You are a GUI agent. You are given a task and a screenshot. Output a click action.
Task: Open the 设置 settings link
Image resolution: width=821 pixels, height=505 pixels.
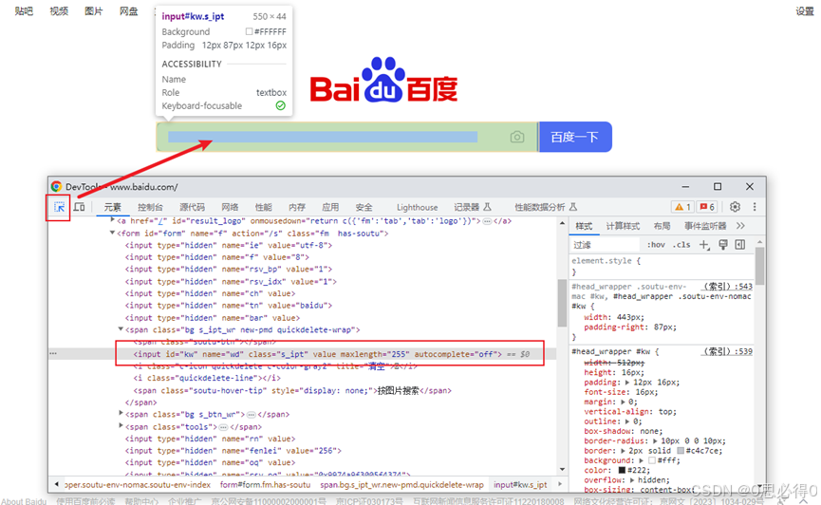click(805, 11)
